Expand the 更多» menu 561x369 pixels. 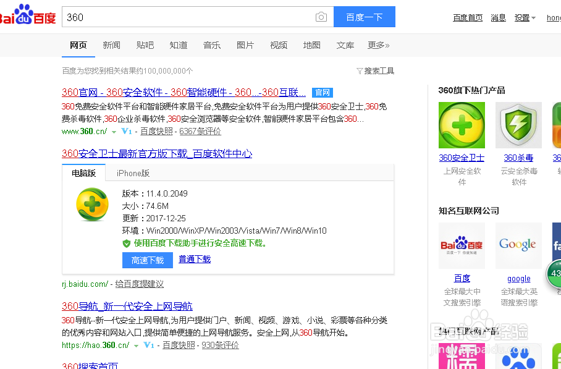pos(379,45)
